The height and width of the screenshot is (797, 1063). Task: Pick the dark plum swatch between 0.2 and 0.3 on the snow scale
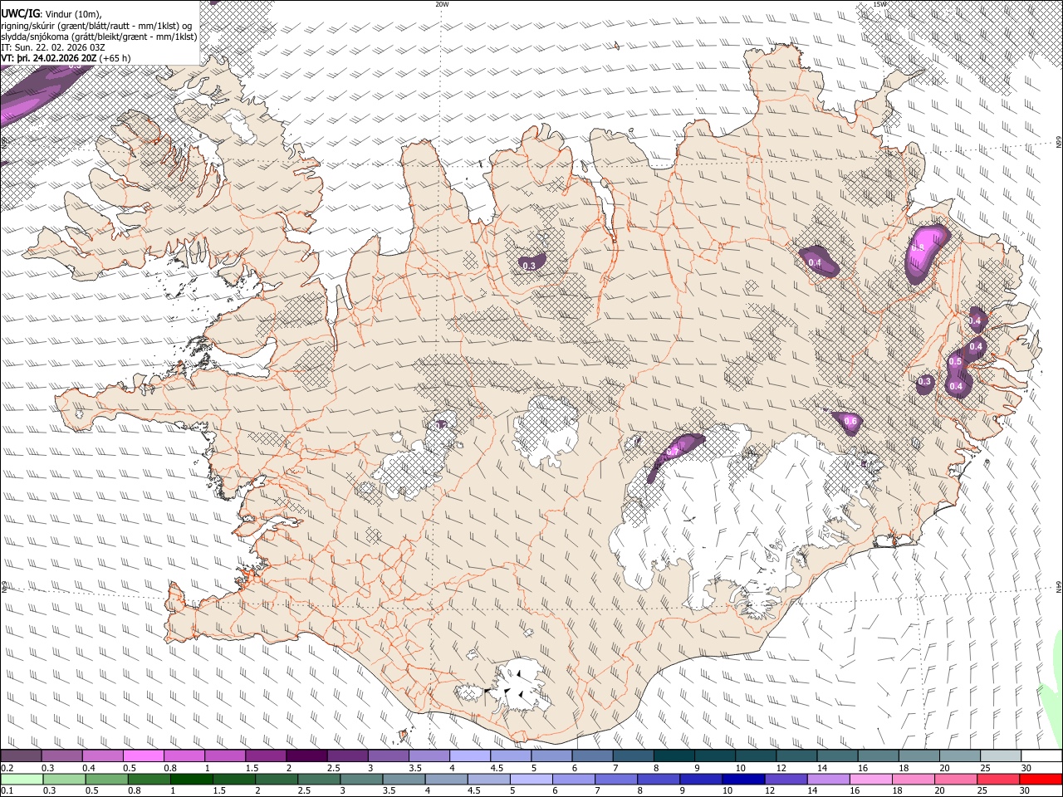coord(21,755)
